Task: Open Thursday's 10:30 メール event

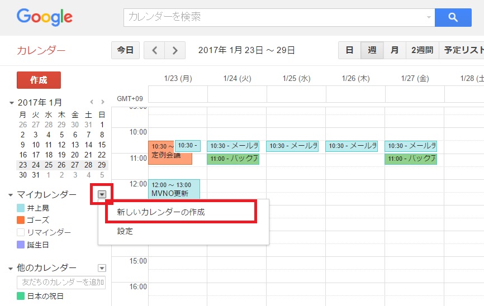Action: (352, 146)
